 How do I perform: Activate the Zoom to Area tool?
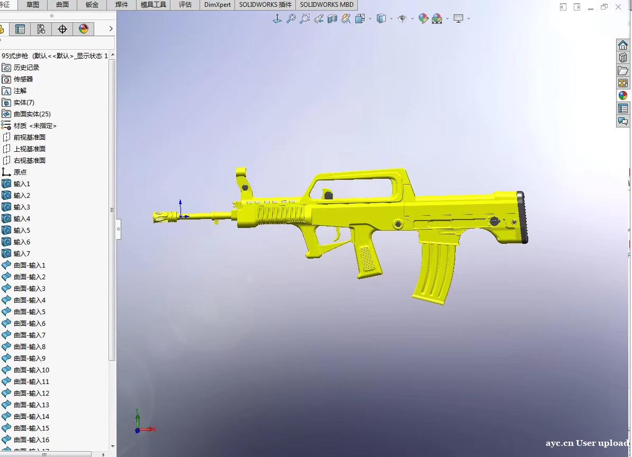click(x=304, y=19)
